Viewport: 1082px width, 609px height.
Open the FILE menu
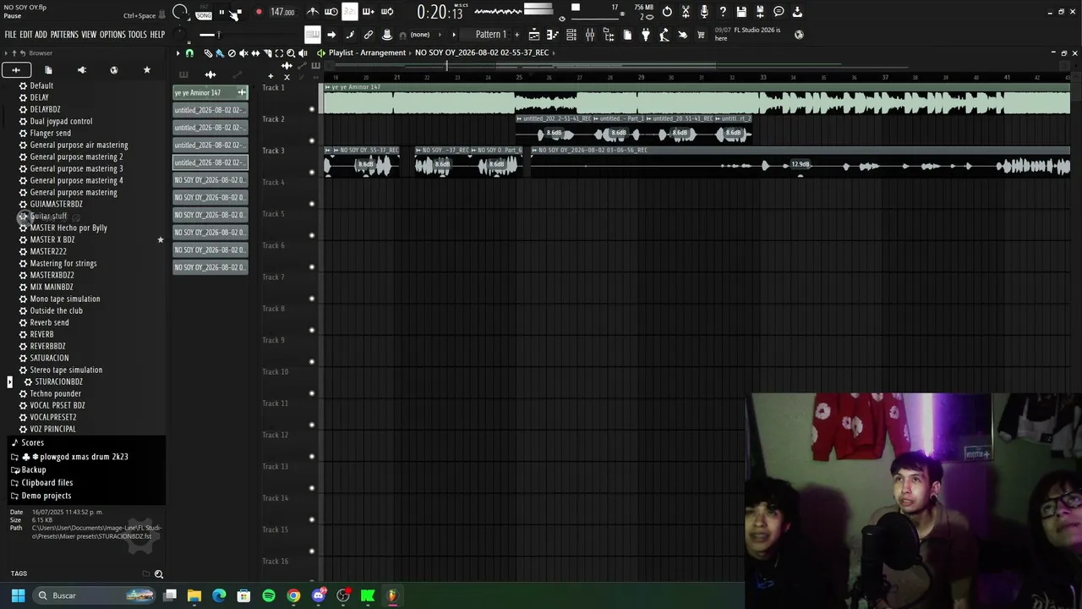[10, 35]
